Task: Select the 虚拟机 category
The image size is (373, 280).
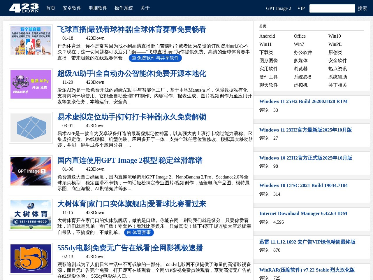Action: 301,85
